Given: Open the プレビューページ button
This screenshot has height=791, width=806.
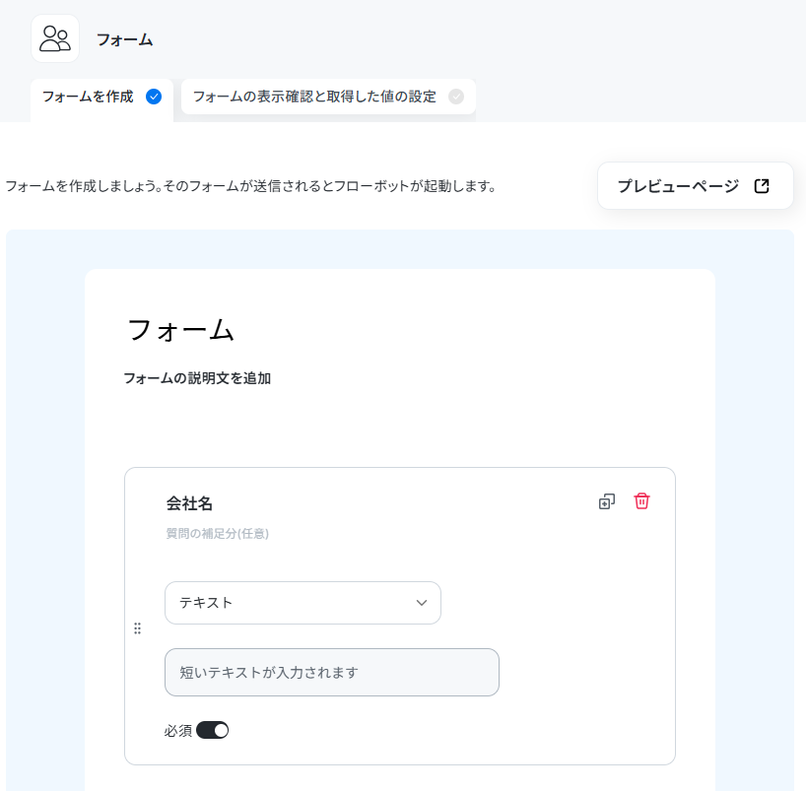Looking at the screenshot, I should tap(695, 186).
